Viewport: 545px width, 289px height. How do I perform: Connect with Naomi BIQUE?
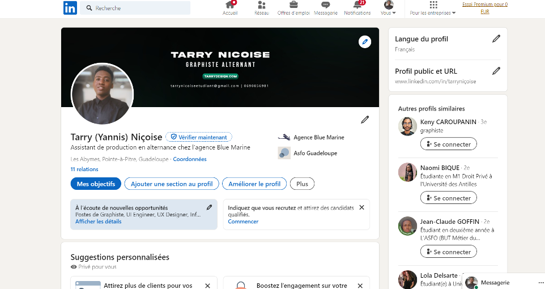[x=448, y=198]
